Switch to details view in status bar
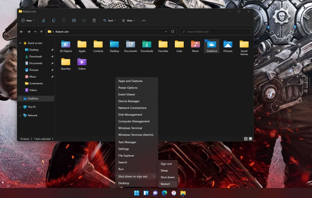Screen dimensions: 312x198 246,139
